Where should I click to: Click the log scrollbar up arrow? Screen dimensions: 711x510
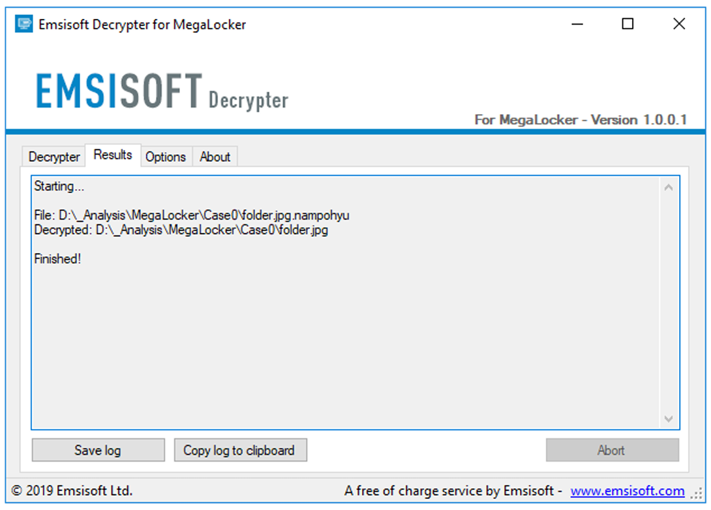669,187
